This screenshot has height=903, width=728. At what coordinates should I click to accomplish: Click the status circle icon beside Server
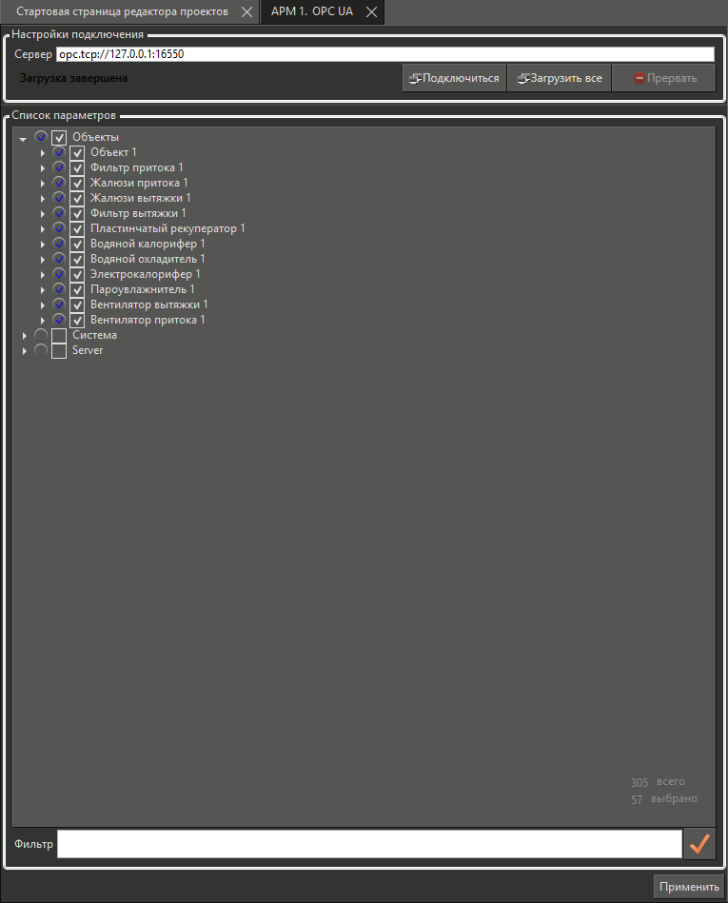(41, 350)
